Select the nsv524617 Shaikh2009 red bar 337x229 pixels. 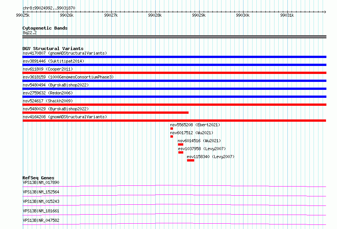[174, 105]
